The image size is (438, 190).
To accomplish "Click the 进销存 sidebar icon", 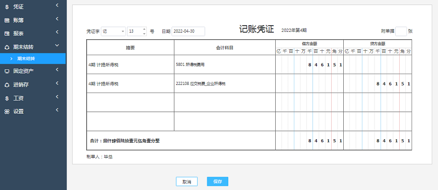I will 7,85.
